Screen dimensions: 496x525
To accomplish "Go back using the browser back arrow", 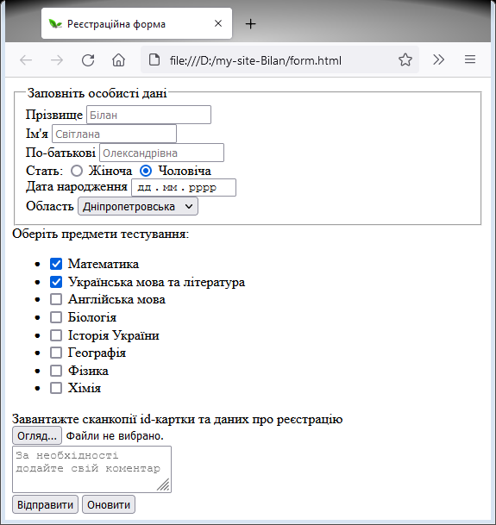I will coord(26,60).
